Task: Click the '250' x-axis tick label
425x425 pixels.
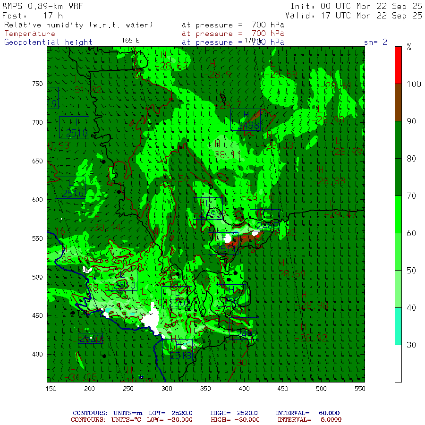Action: click(128, 389)
